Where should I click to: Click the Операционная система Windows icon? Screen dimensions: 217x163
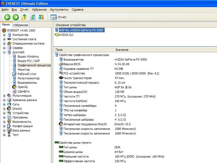(x=9, y=43)
